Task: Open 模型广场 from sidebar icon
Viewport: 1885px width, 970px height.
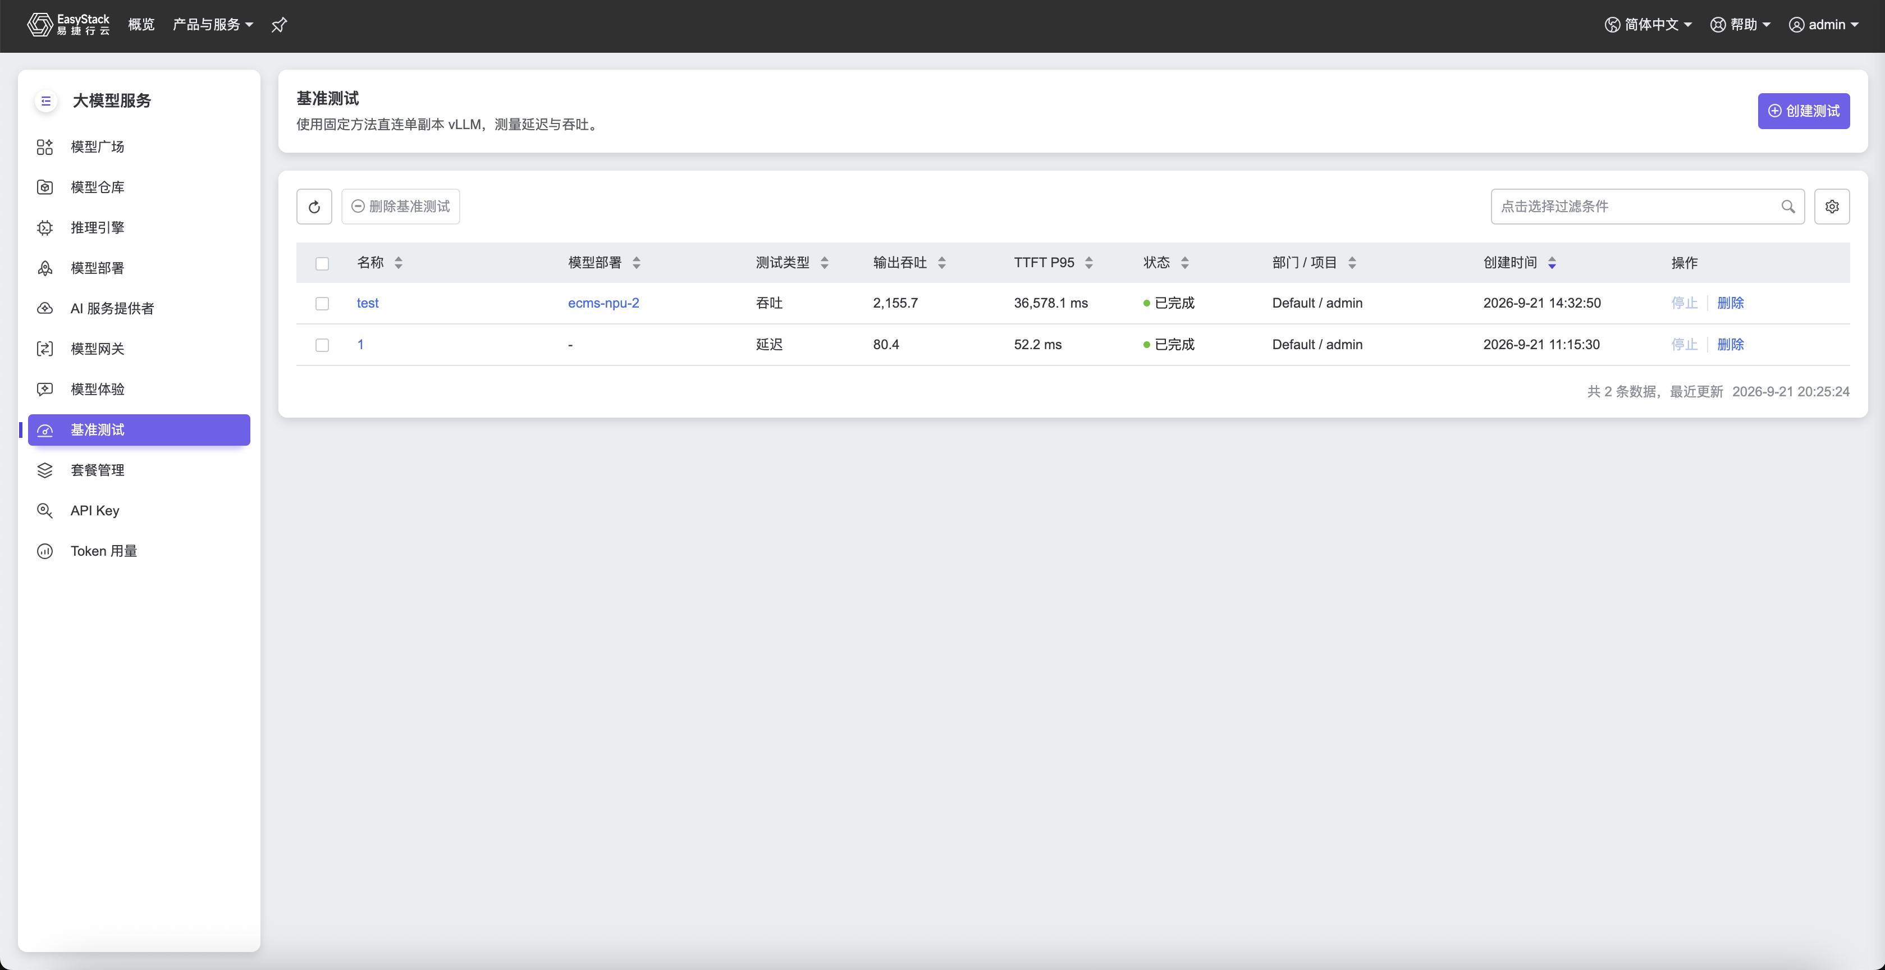Action: (x=45, y=147)
